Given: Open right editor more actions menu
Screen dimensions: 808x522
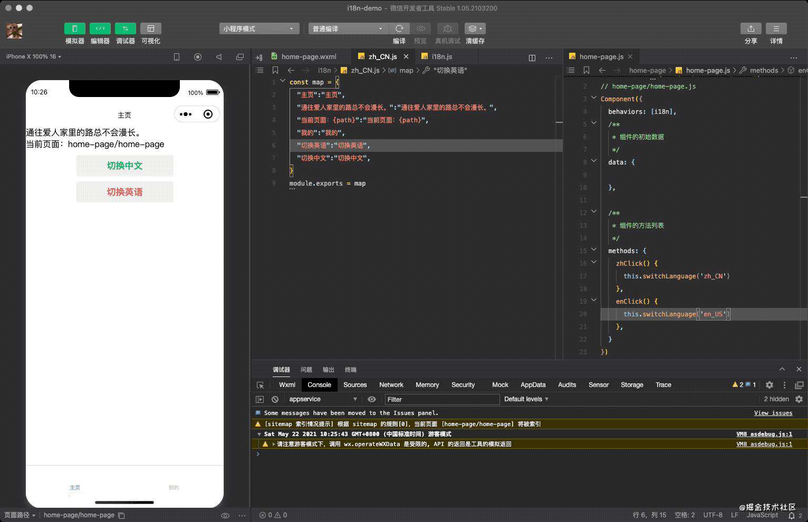Looking at the screenshot, I should coord(794,57).
